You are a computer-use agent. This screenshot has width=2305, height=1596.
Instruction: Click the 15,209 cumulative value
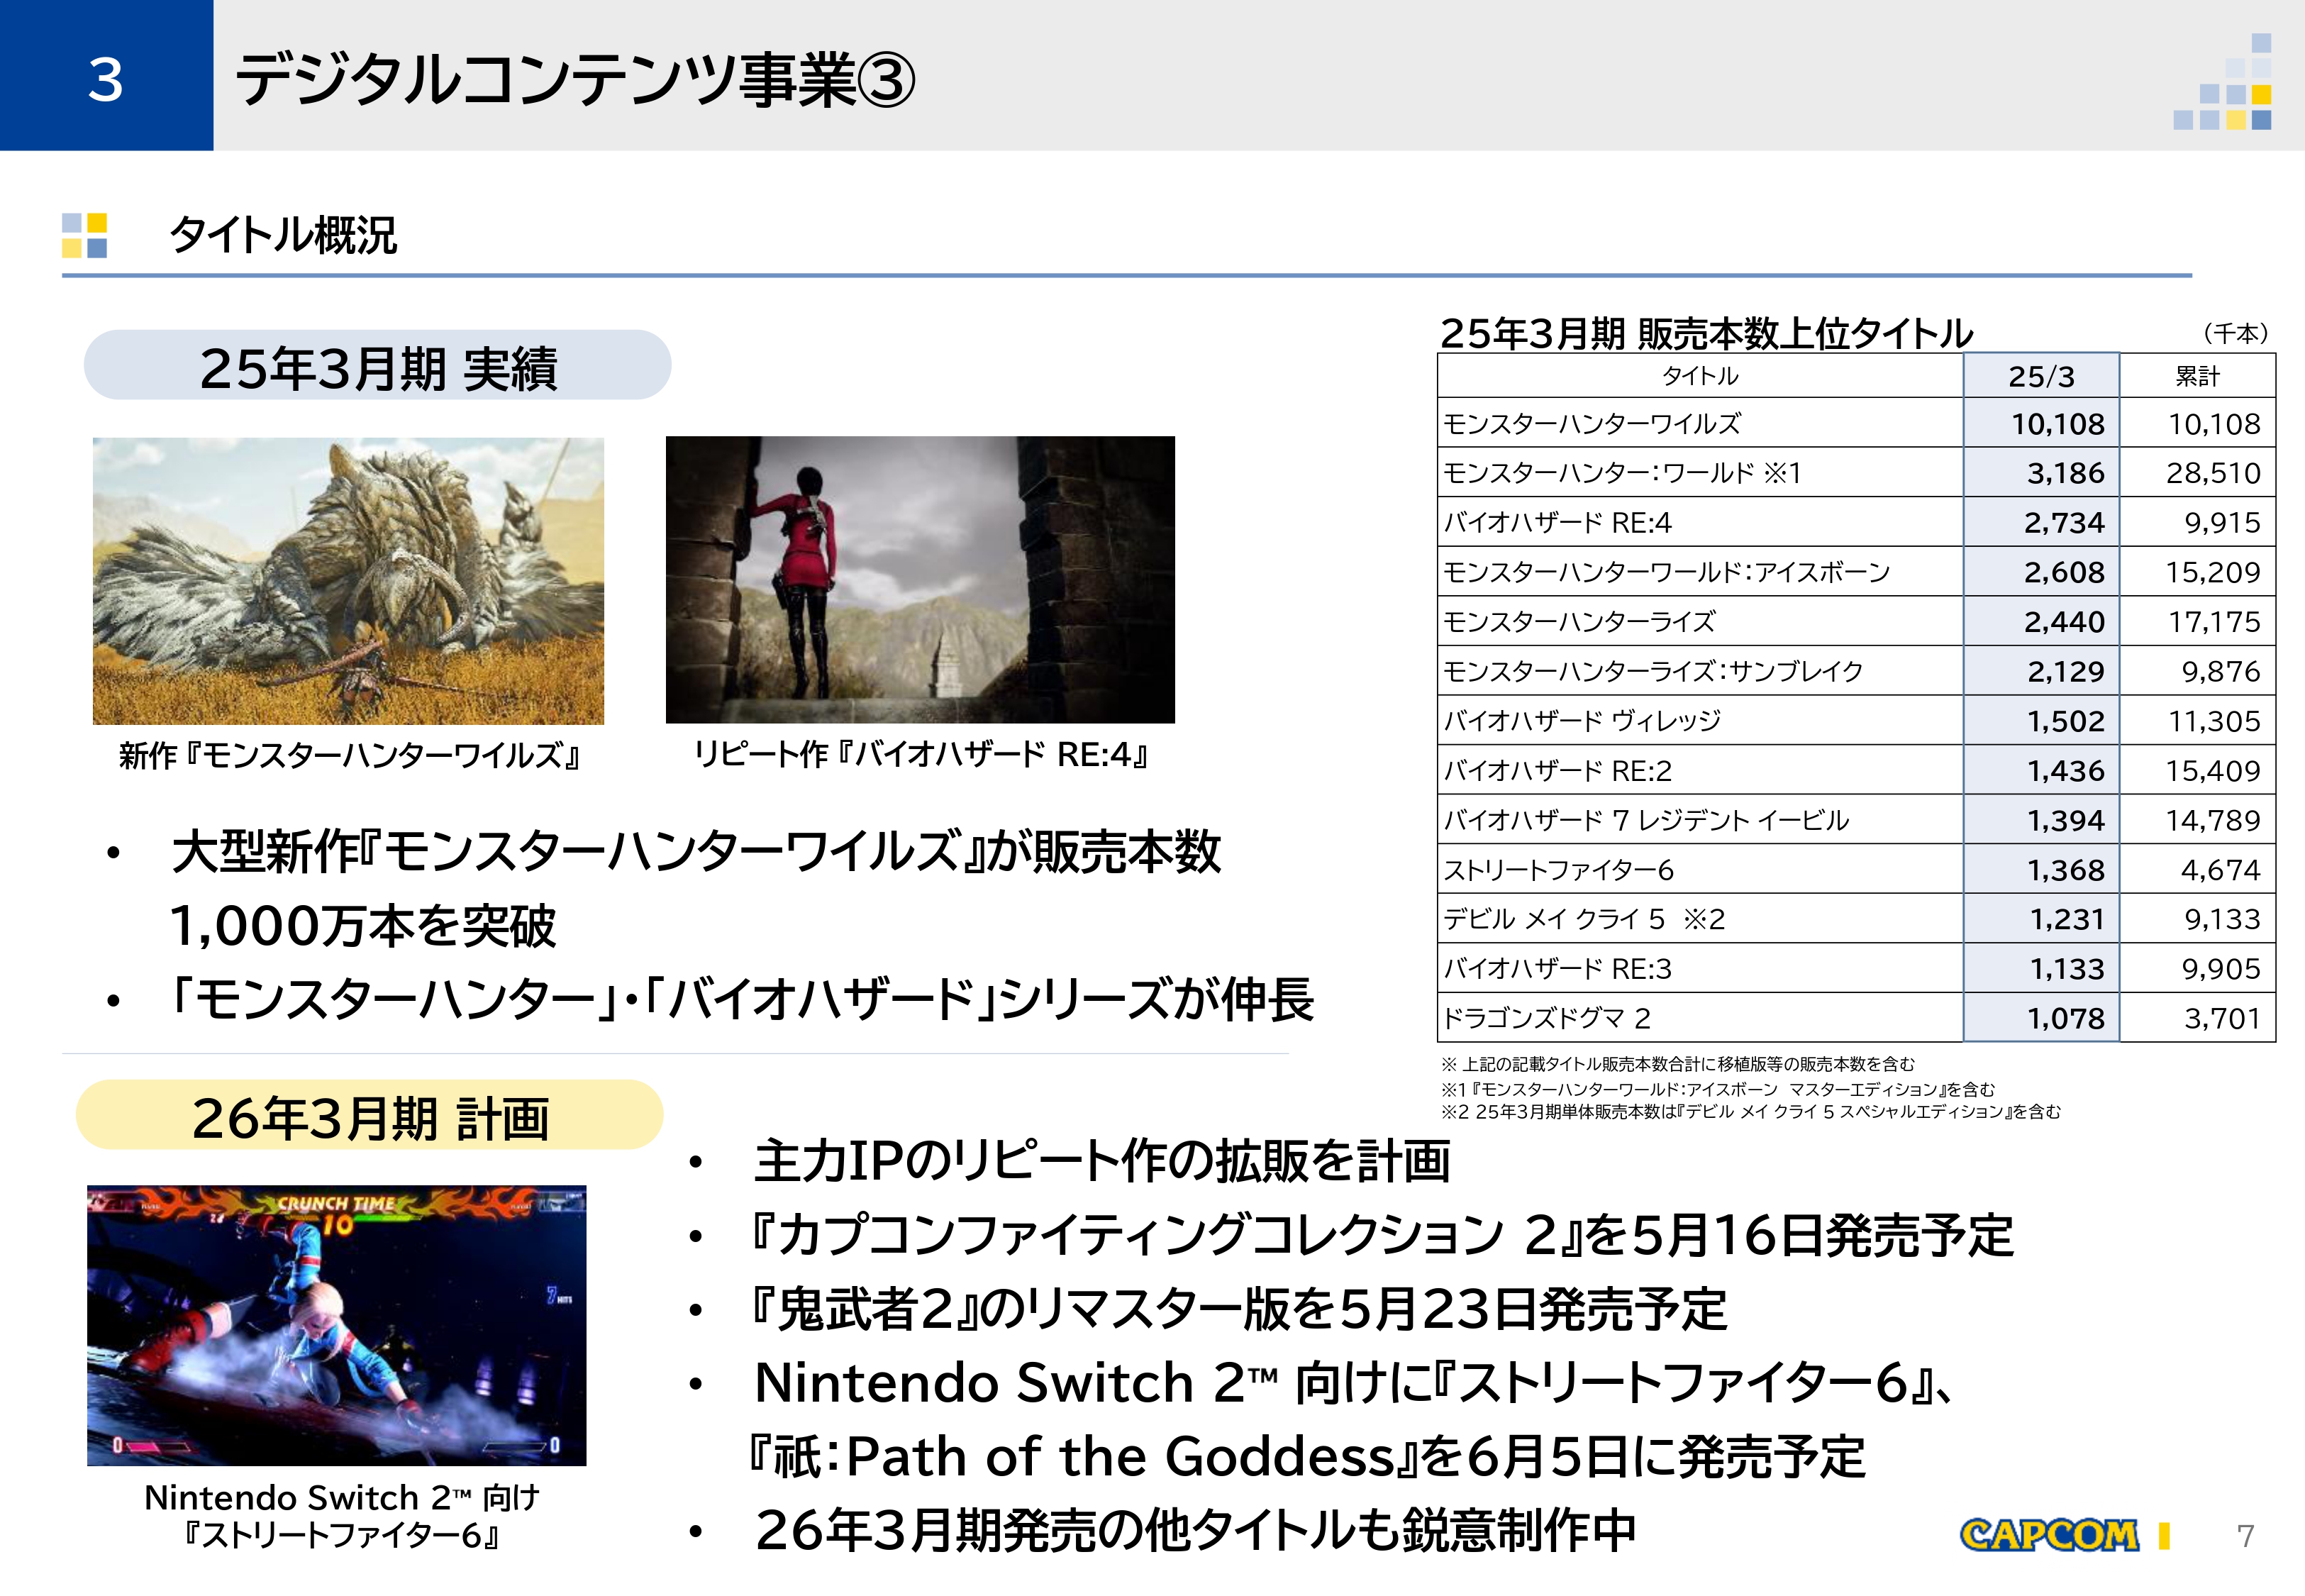click(2213, 572)
